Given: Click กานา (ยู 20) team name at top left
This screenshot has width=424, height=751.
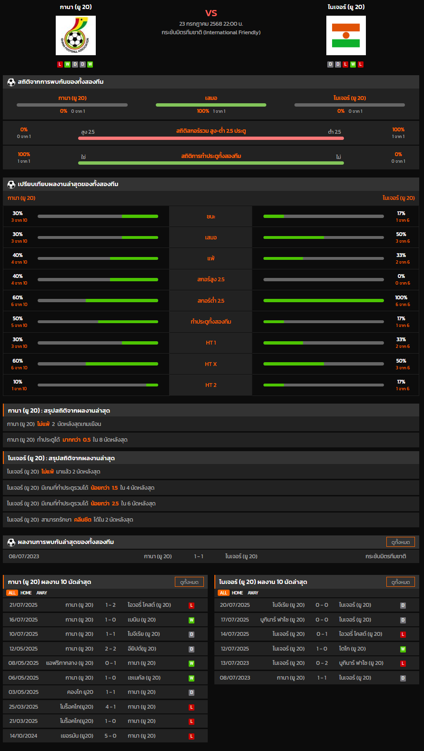Looking at the screenshot, I should click(76, 7).
